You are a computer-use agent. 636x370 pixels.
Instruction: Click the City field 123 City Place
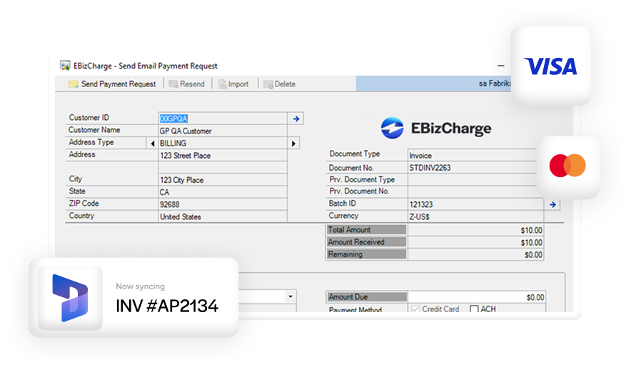pos(223,180)
